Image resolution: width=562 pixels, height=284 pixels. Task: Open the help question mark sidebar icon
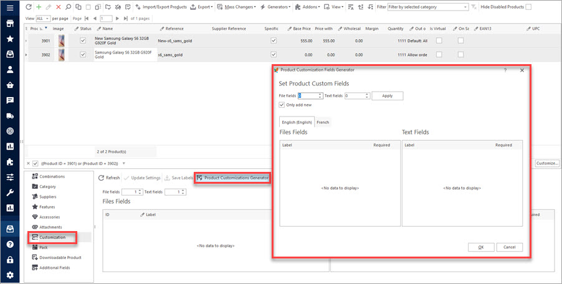(10, 244)
